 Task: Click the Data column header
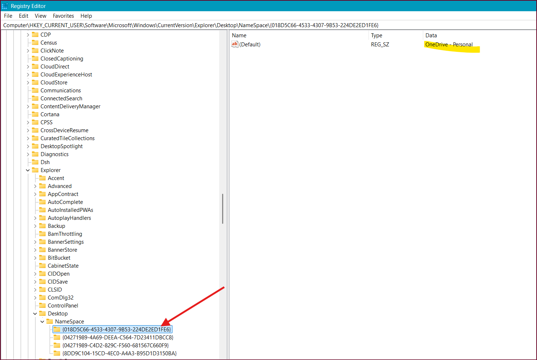tap(479, 35)
